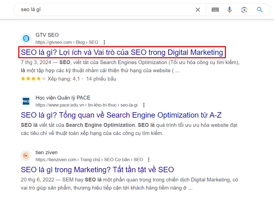Click the GTV SEO site favicon
Viewport: 274px width, 199px height.
26,38
